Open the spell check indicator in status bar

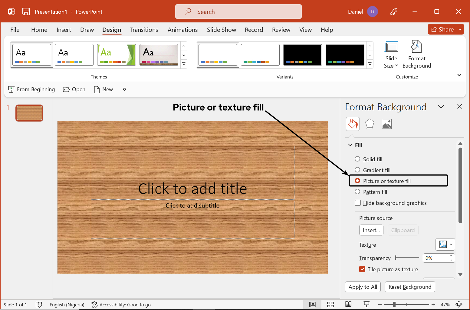coord(39,304)
